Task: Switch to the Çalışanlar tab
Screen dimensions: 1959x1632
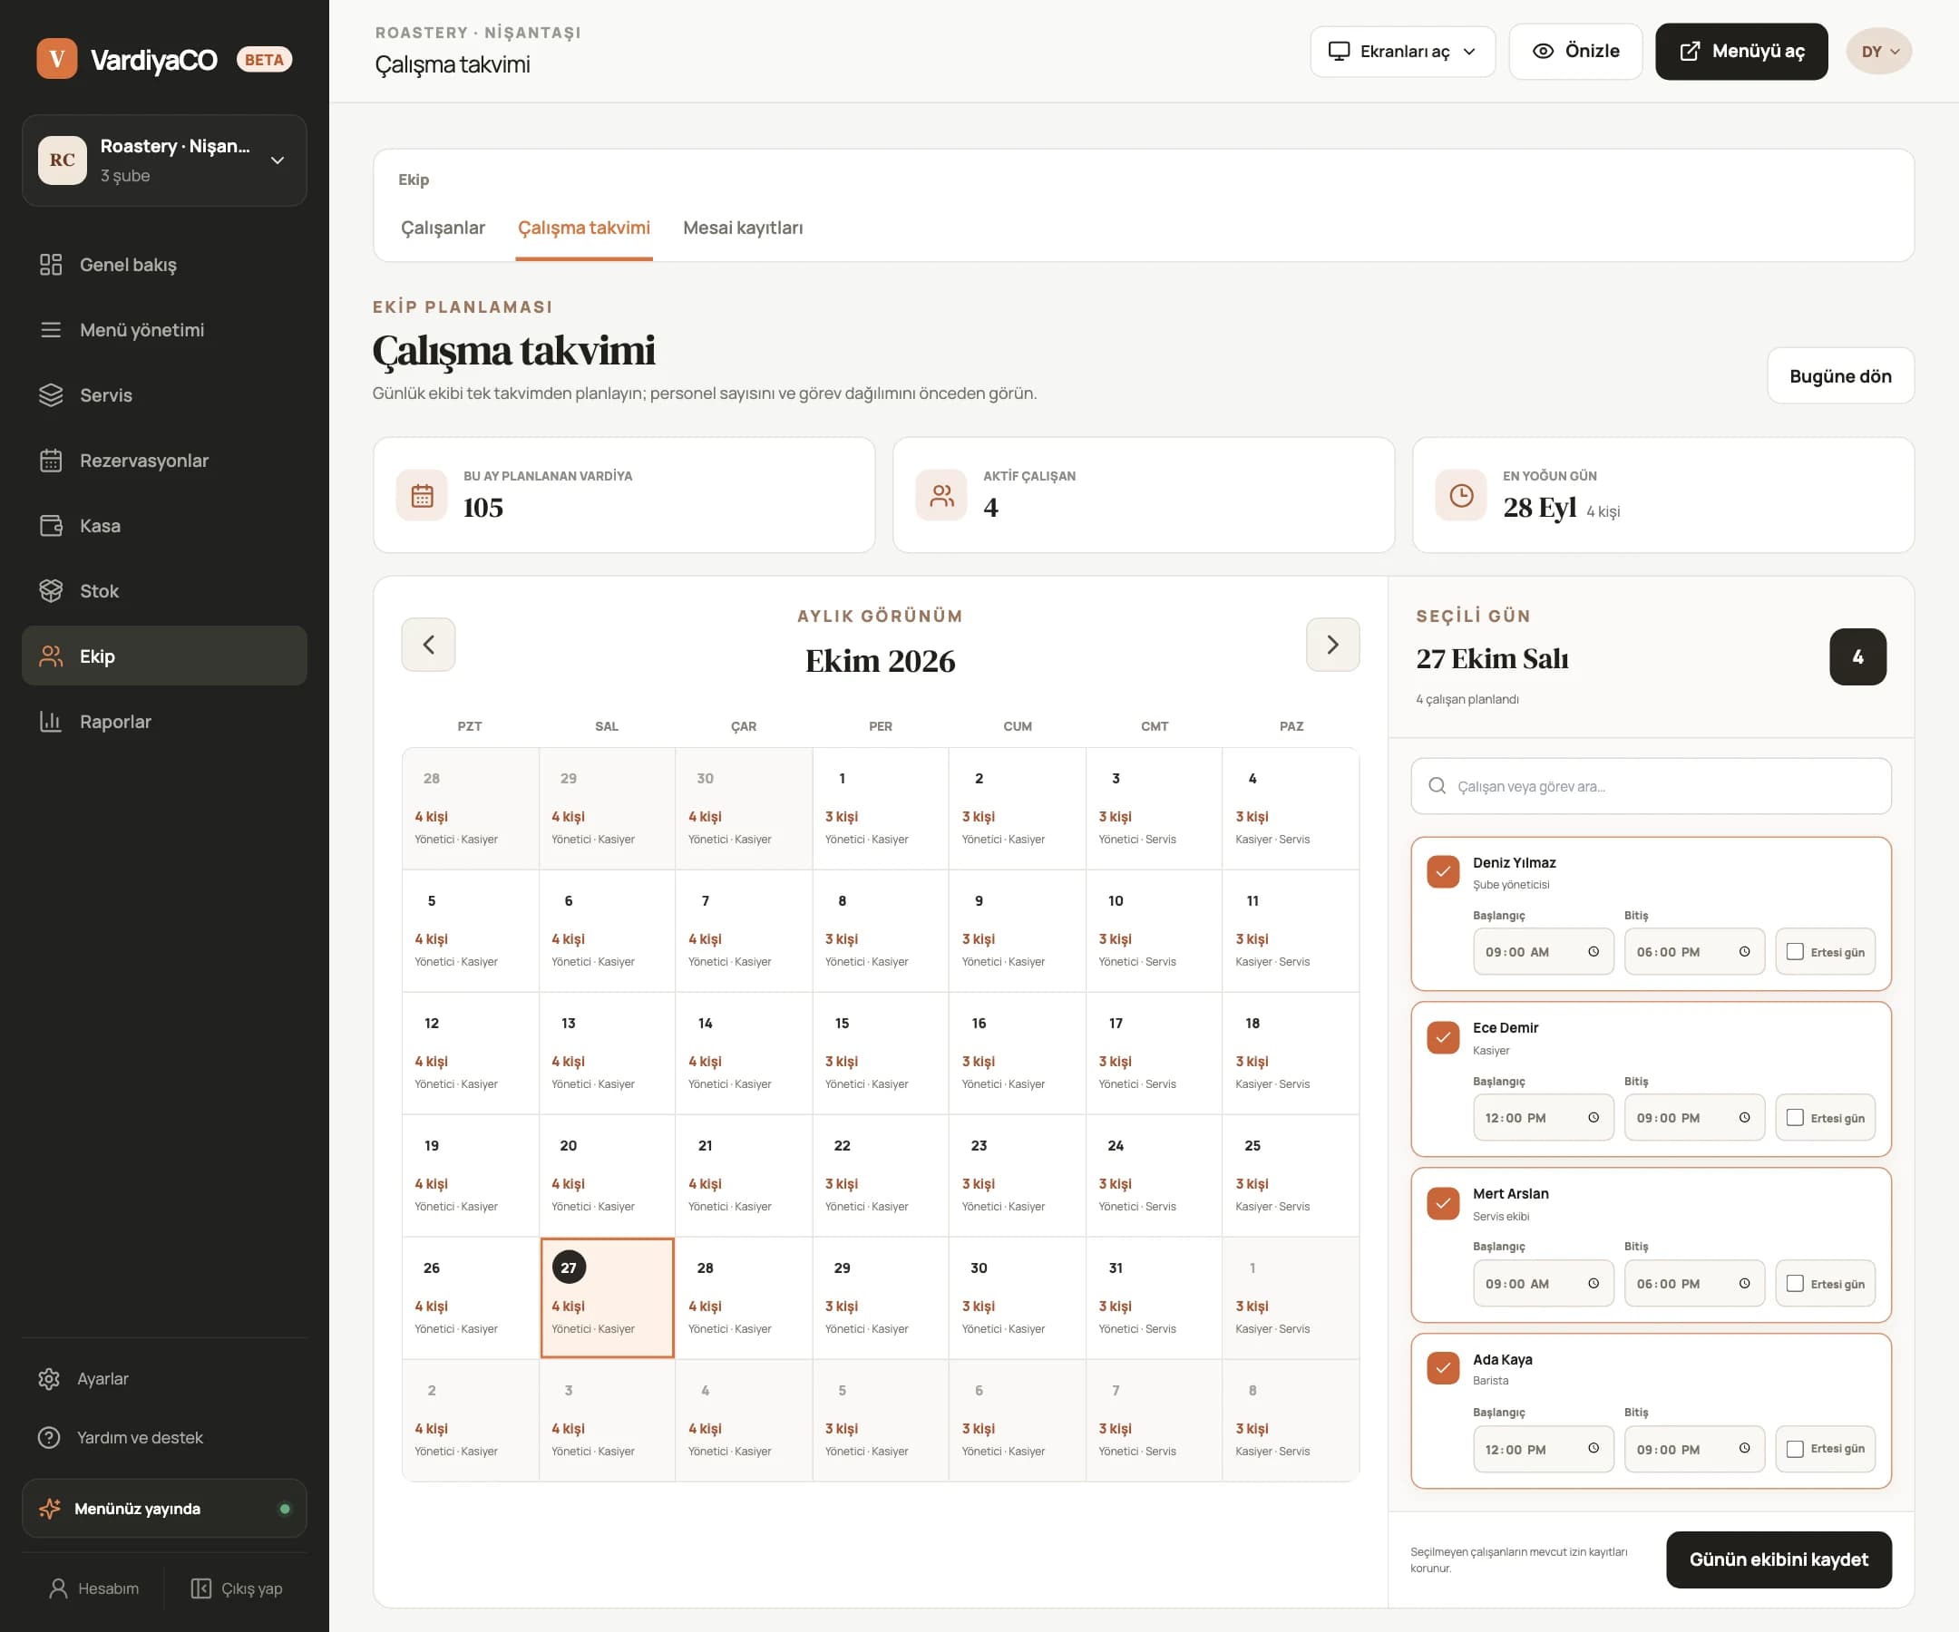Action: coord(443,228)
